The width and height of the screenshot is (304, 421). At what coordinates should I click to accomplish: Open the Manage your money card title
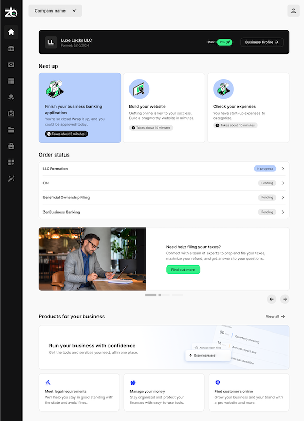tap(147, 392)
